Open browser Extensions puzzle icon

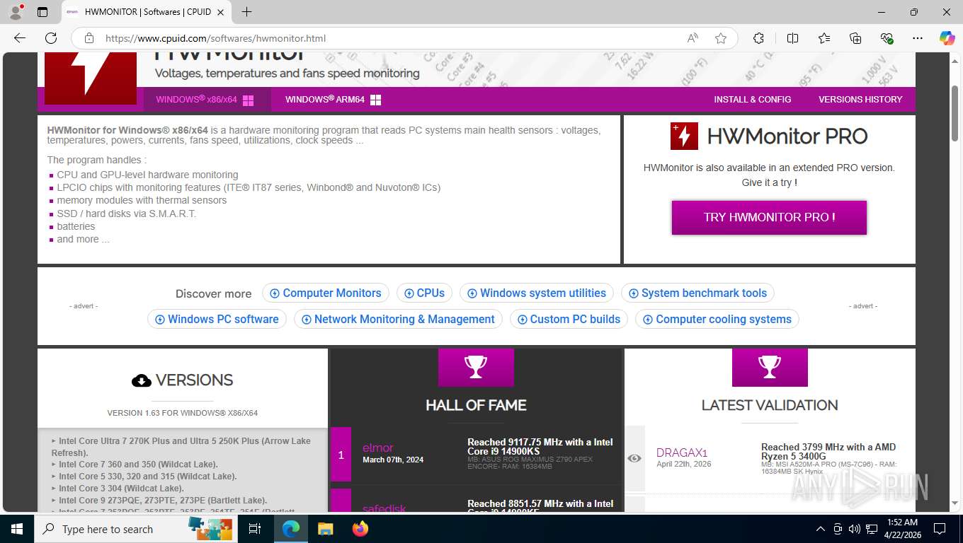point(758,38)
